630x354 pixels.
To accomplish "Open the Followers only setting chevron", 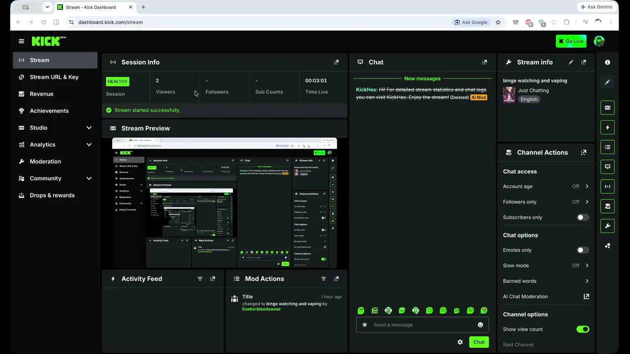I will pyautogui.click(x=587, y=202).
